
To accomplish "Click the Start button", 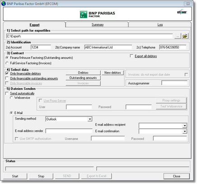I will point(15,176).
